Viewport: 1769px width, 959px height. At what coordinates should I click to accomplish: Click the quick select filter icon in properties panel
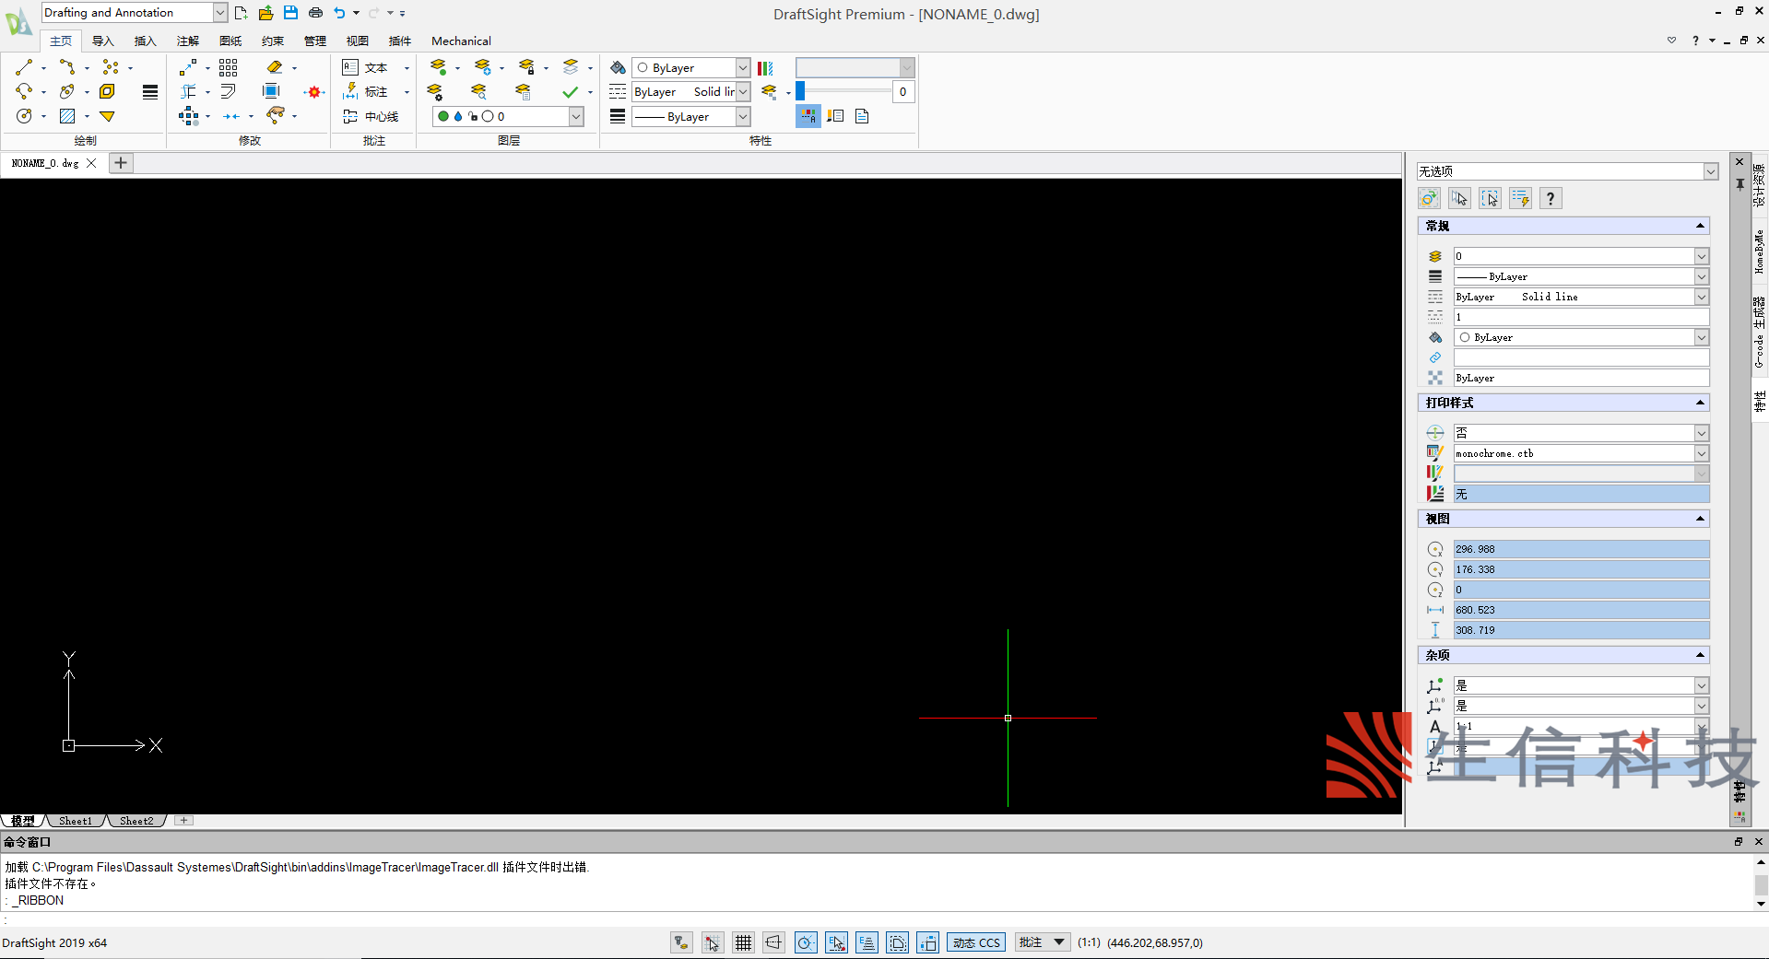pos(1520,198)
